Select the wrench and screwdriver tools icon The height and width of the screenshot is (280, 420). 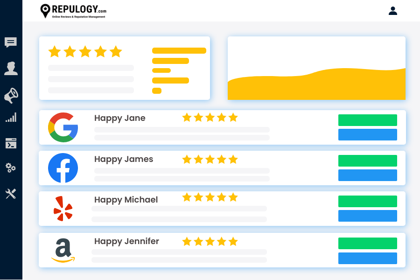point(11,194)
